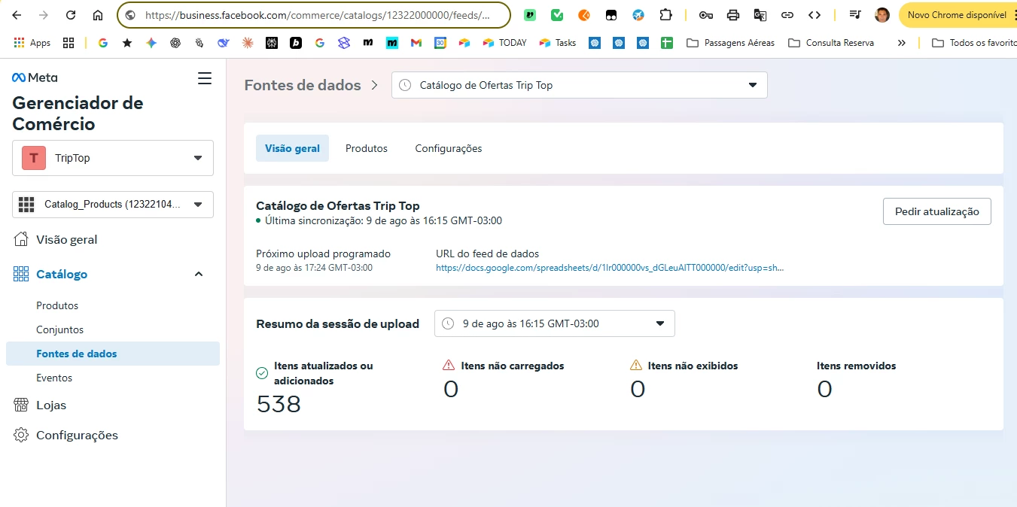Click the yellow warning triangle icon
1017x507 pixels.
point(636,366)
